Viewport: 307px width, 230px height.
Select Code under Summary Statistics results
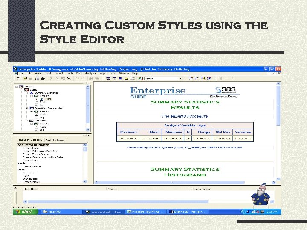coord(43,102)
